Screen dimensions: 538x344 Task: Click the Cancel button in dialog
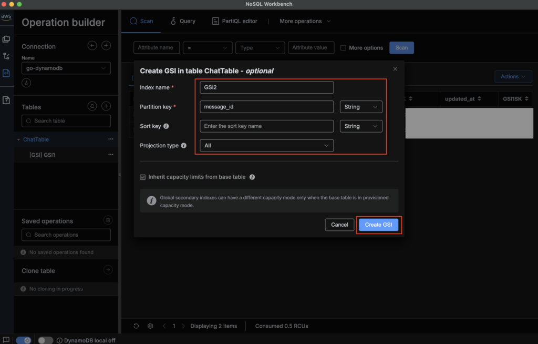(x=339, y=225)
